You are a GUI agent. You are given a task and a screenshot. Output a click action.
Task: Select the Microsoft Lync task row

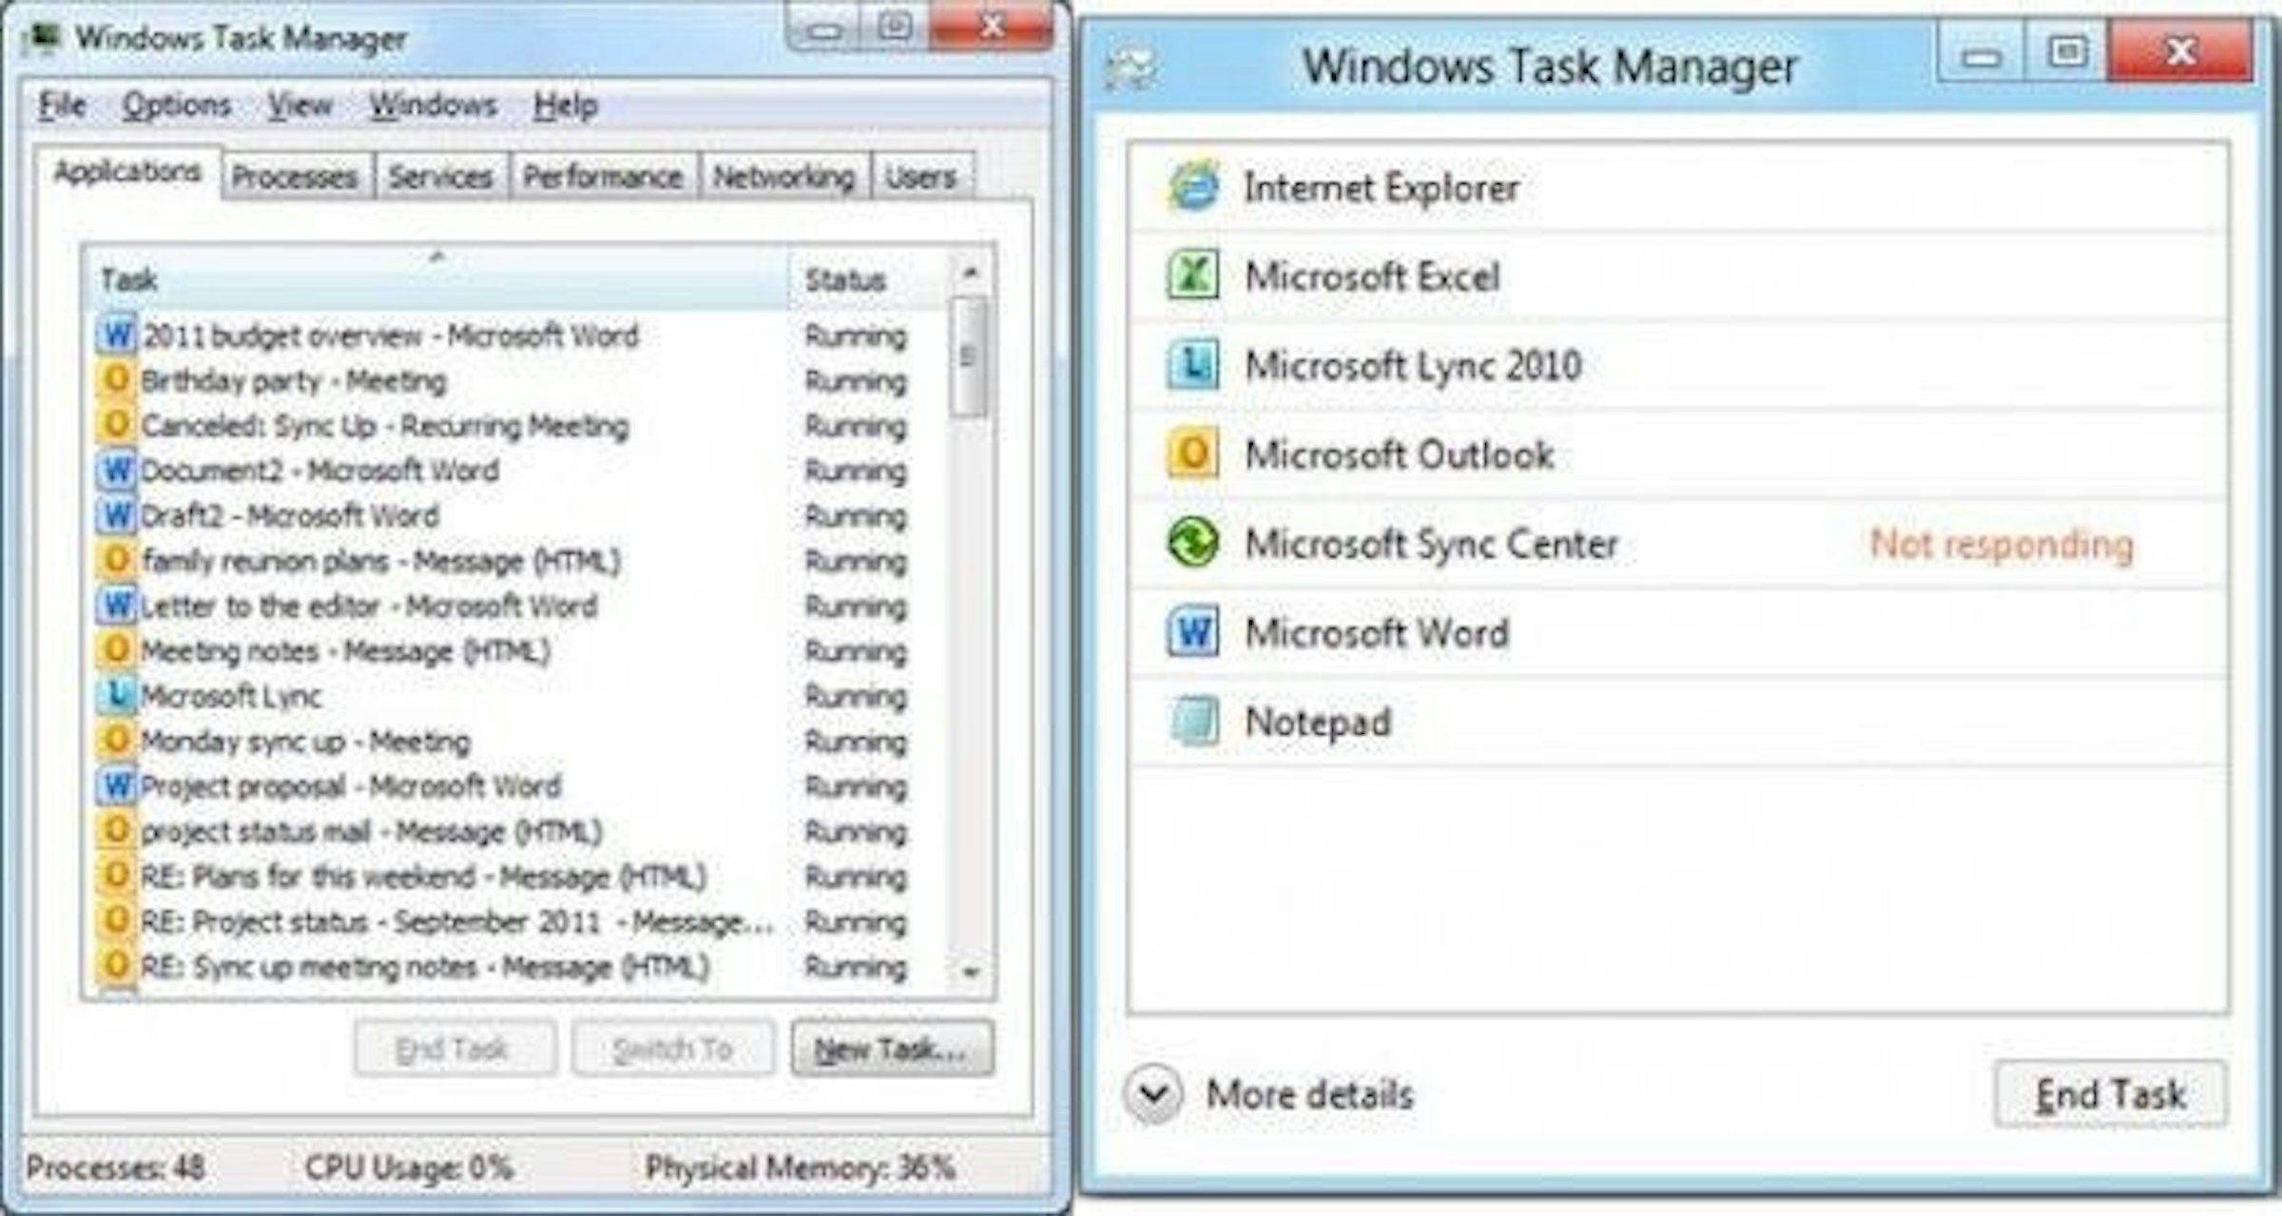(x=519, y=696)
